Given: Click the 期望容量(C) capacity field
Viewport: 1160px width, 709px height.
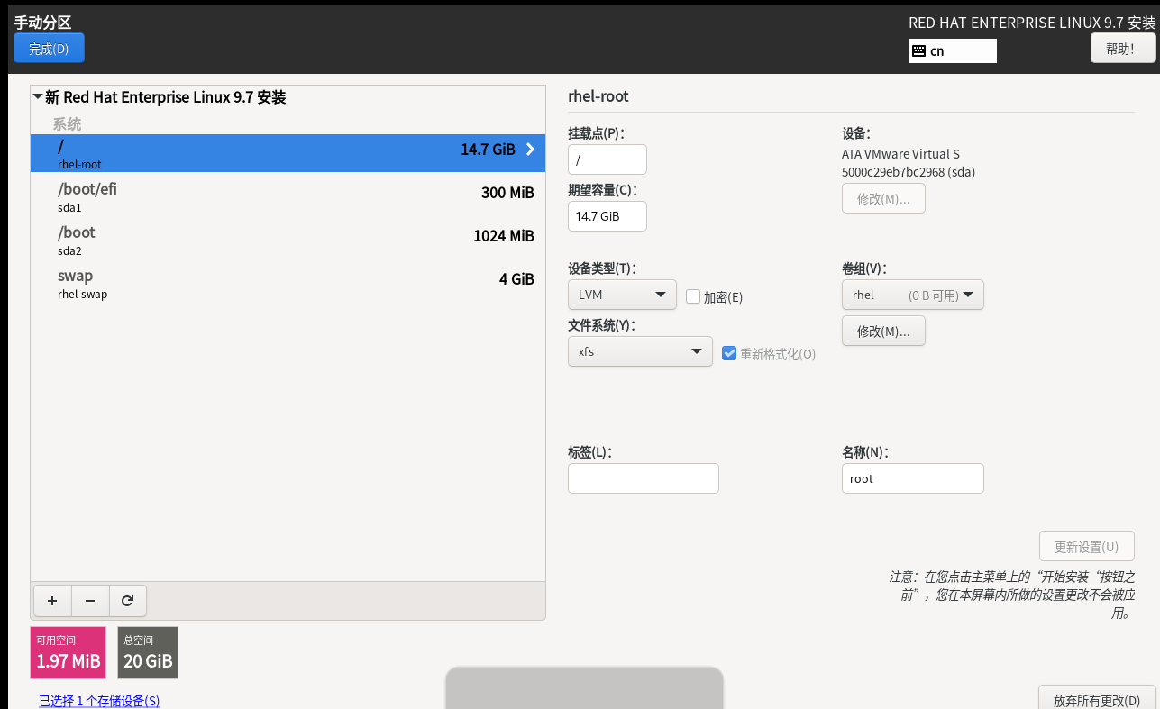Looking at the screenshot, I should (607, 216).
